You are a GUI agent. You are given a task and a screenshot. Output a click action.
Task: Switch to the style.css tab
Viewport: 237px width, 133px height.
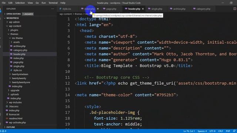tap(67, 9)
